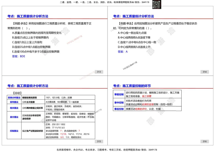The width and height of the screenshot is (215, 152).
Task: Click the red text 施工部署
Action: tap(147, 96)
